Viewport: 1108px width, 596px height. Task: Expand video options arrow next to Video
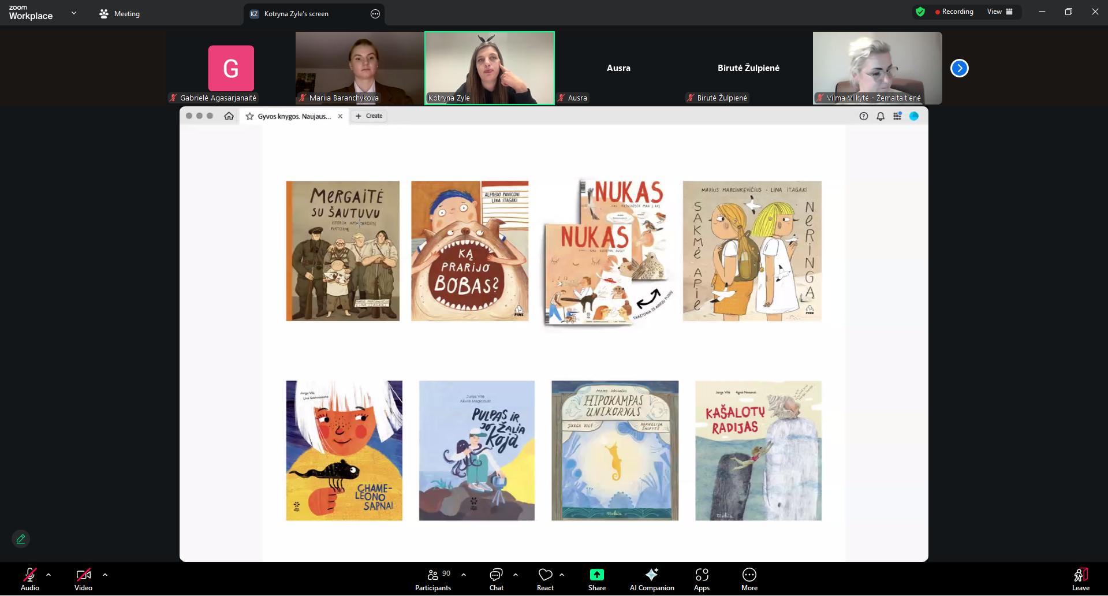(105, 575)
